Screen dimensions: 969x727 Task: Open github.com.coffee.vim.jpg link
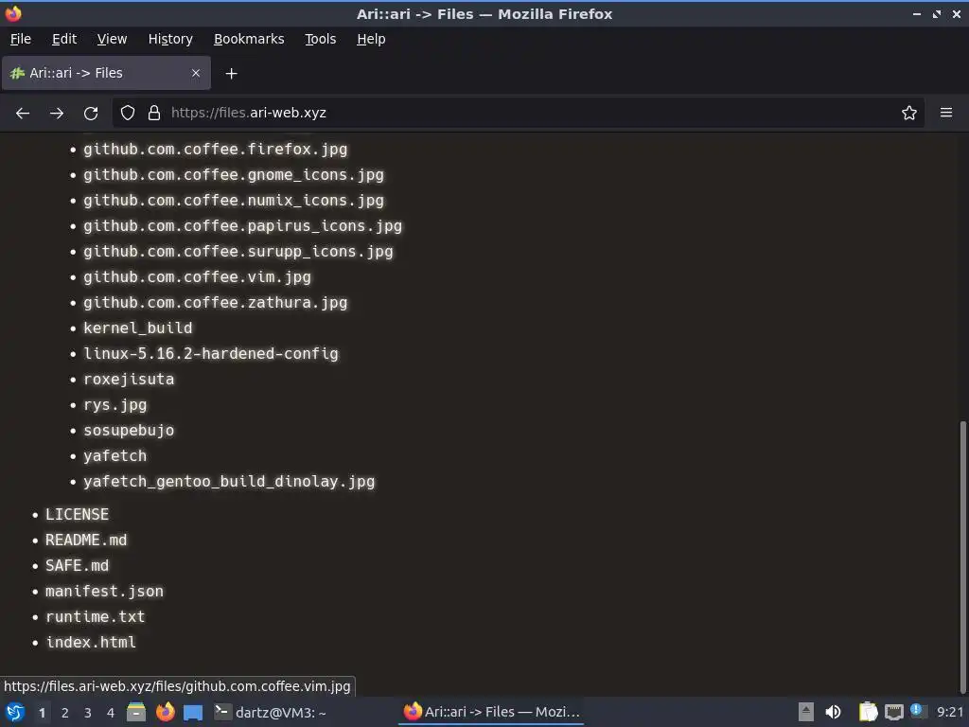coord(197,277)
